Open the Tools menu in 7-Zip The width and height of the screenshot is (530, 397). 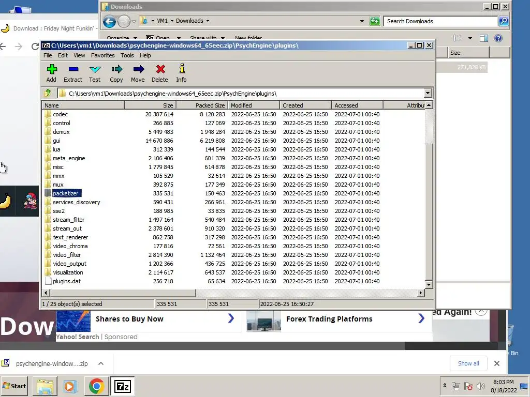[x=127, y=55]
